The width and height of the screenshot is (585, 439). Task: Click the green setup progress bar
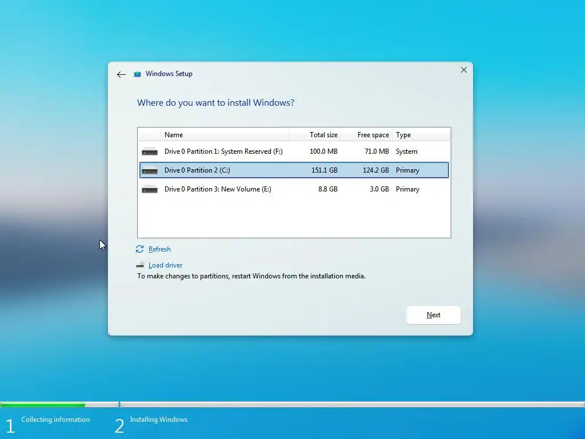tap(42, 404)
